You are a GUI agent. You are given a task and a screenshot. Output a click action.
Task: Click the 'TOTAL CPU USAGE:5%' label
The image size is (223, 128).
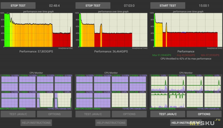208,109
